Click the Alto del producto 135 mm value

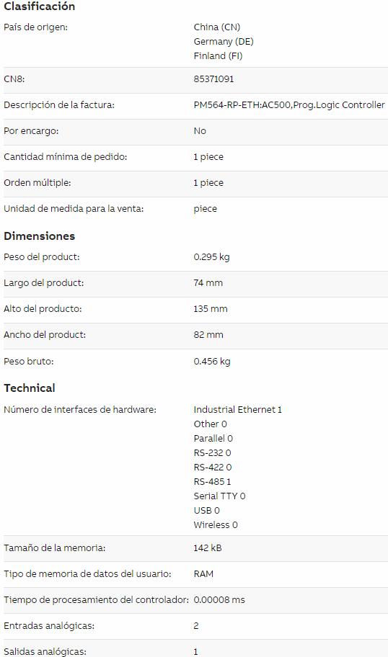pos(211,309)
